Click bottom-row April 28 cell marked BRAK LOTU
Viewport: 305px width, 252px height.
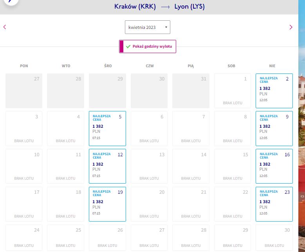(191, 238)
